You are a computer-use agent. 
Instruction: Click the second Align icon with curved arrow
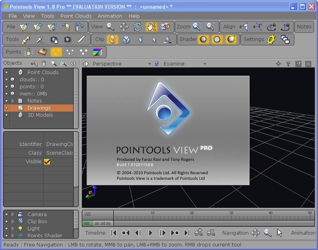(x=257, y=27)
